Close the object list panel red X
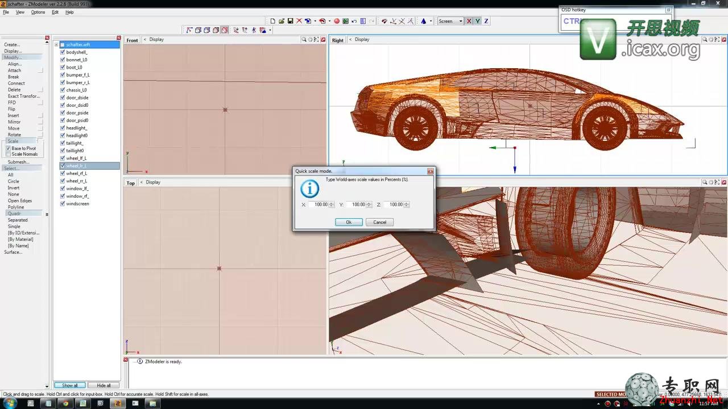This screenshot has height=409, width=728. coord(119,38)
